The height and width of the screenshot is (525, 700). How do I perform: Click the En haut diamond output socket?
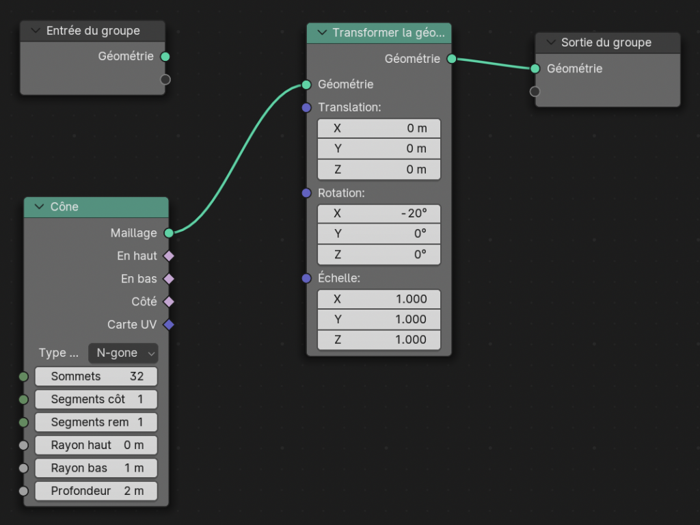[x=169, y=256]
